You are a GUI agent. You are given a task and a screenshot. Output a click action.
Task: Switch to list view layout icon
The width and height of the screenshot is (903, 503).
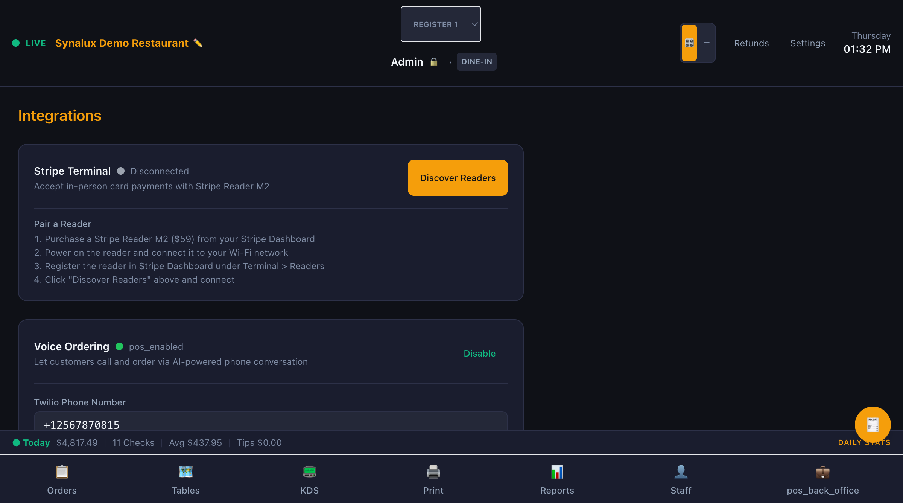point(707,44)
